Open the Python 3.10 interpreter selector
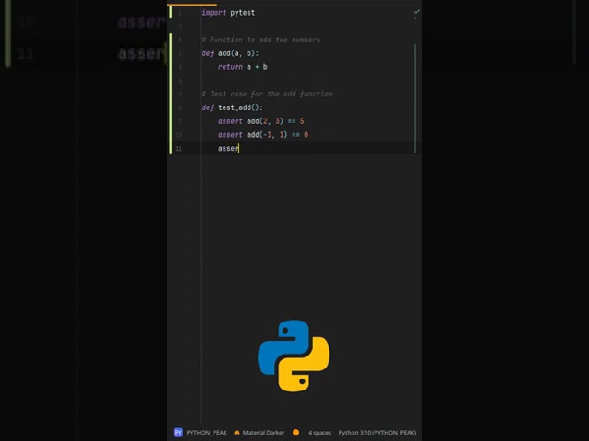This screenshot has height=441, width=589. pos(377,433)
